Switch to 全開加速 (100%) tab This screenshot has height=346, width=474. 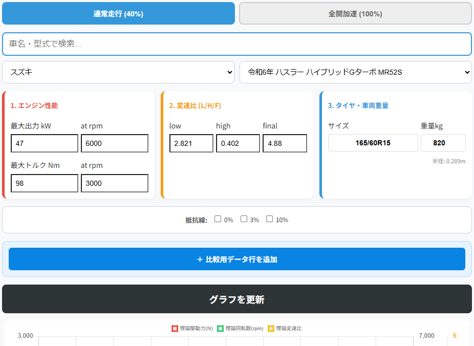[x=355, y=14]
